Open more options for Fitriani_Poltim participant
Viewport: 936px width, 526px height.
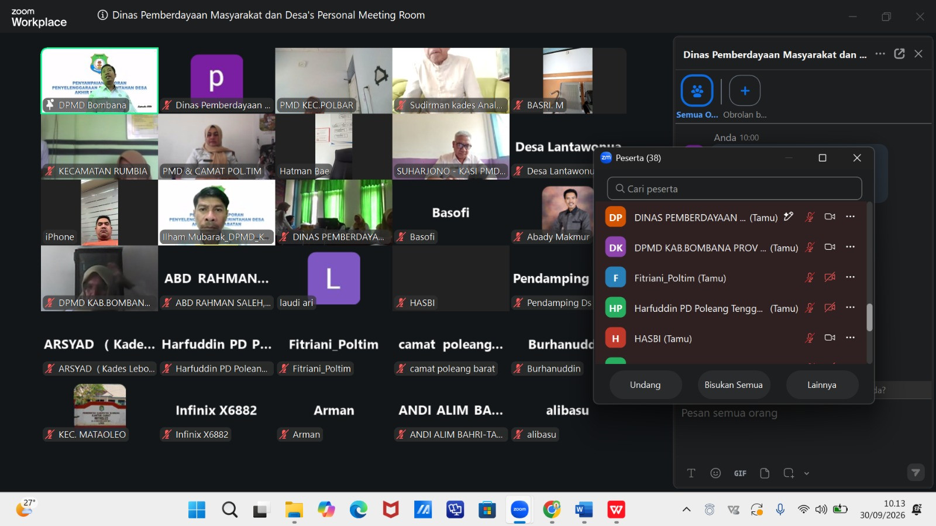click(x=850, y=277)
